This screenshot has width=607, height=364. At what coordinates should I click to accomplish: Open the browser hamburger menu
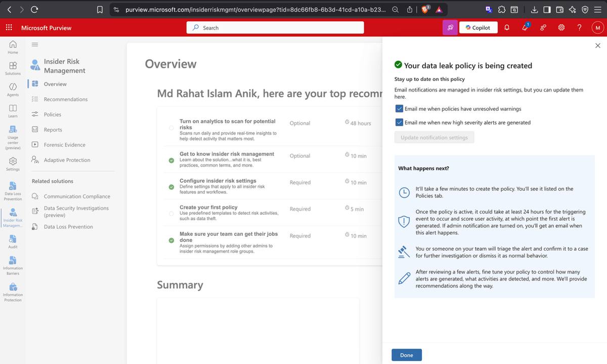[x=597, y=9]
